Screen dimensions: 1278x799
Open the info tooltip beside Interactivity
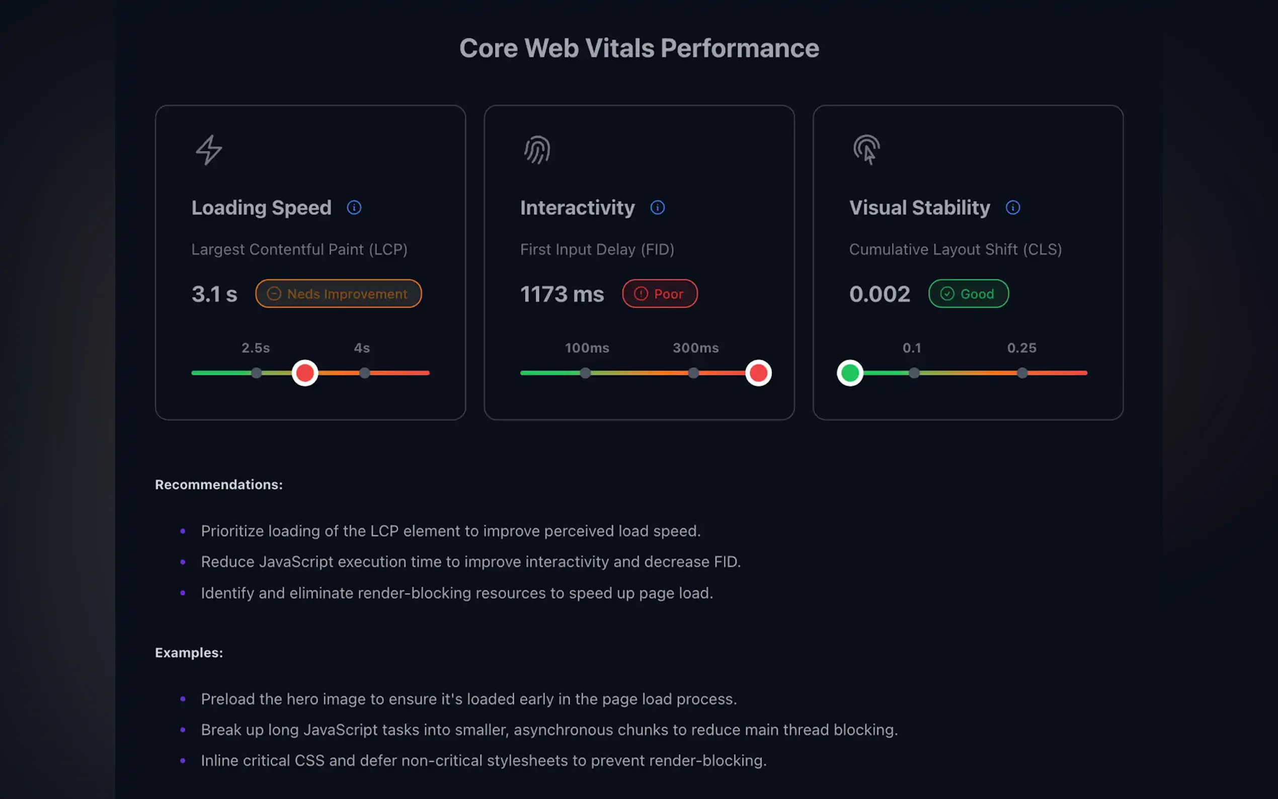point(657,208)
